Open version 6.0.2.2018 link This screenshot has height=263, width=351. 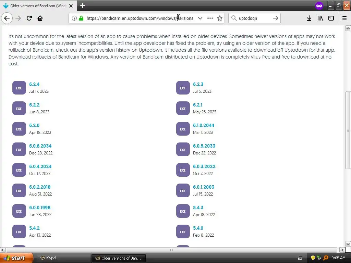click(40, 187)
